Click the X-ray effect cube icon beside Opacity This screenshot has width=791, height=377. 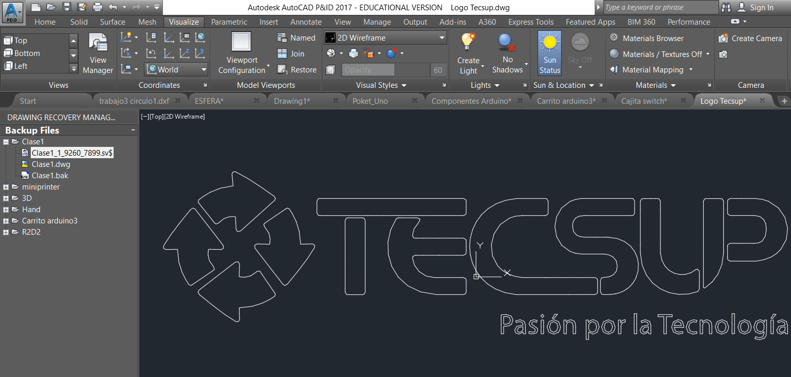(332, 70)
